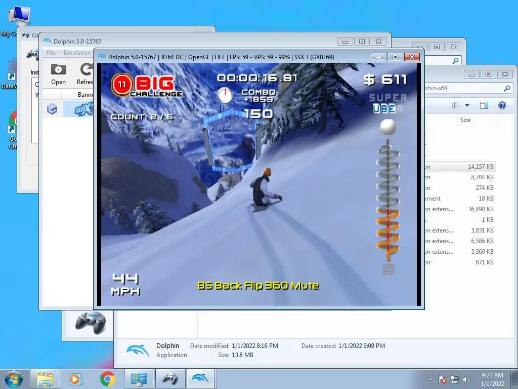Open the Emulation menu in Dolphin
Image resolution: width=518 pixels, height=389 pixels.
[x=77, y=53]
